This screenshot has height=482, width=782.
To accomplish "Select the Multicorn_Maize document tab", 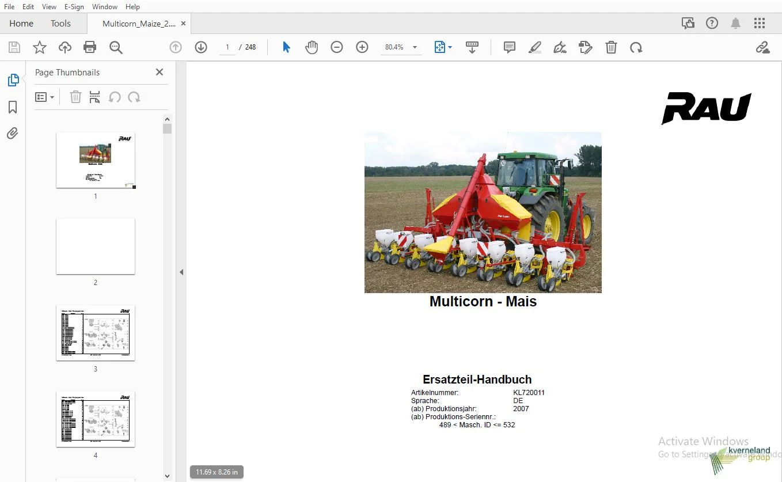I will pos(139,24).
